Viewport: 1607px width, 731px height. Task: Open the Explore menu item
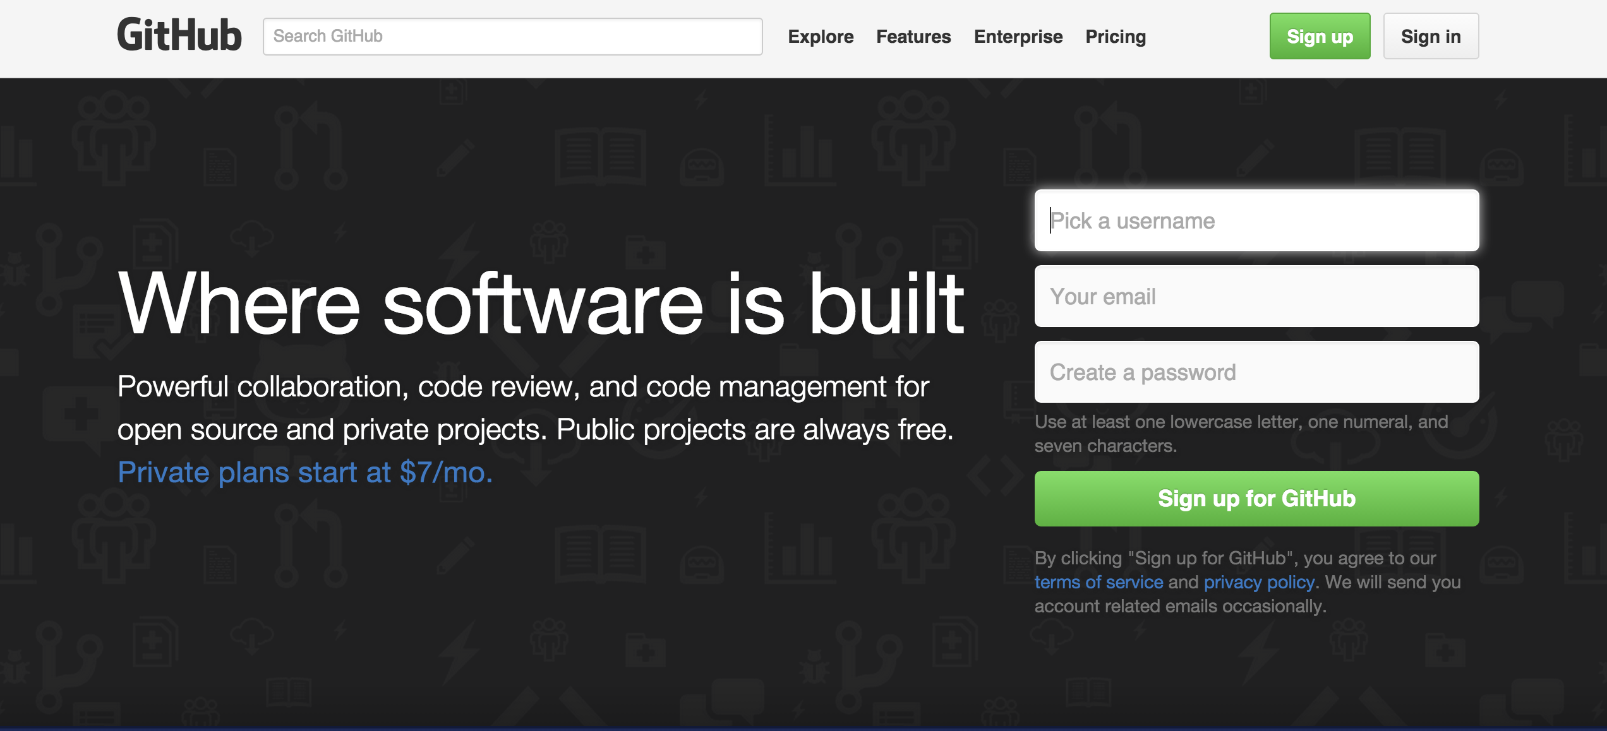pyautogui.click(x=821, y=37)
